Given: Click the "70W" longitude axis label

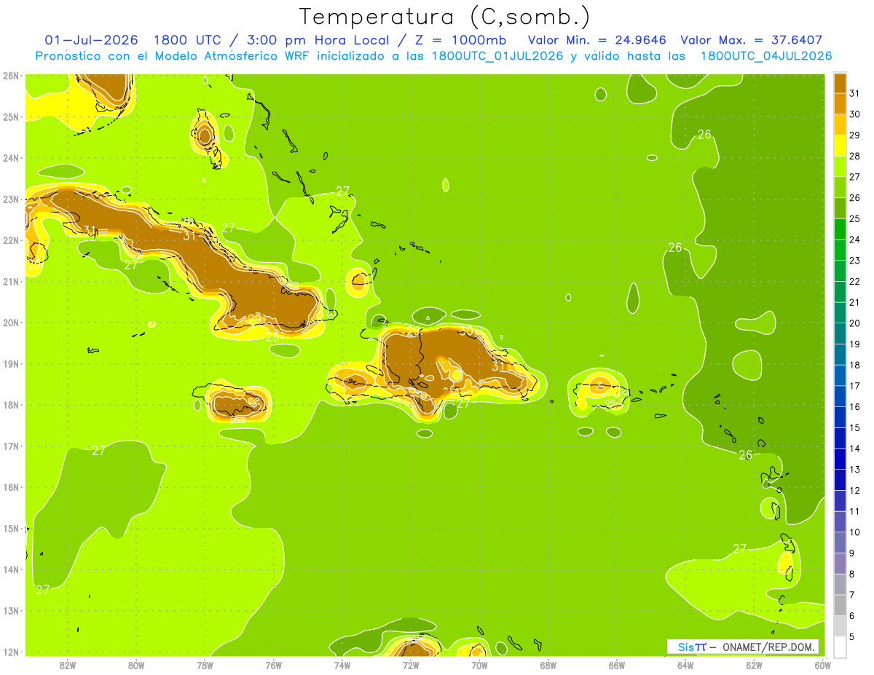Looking at the screenshot, I should (479, 665).
